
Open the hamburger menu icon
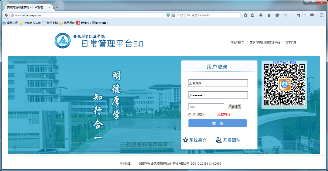(322, 15)
